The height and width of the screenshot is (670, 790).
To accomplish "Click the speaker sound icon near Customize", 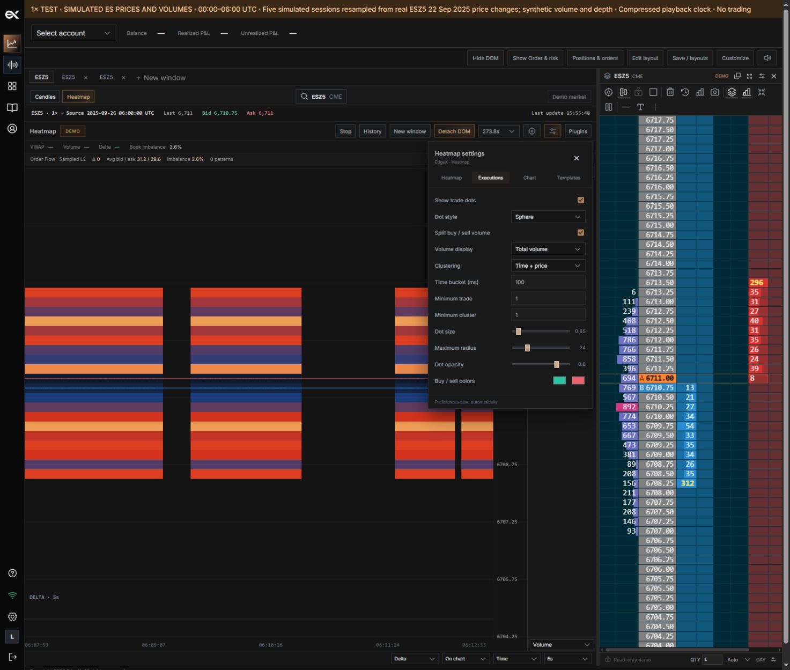I will [x=767, y=58].
